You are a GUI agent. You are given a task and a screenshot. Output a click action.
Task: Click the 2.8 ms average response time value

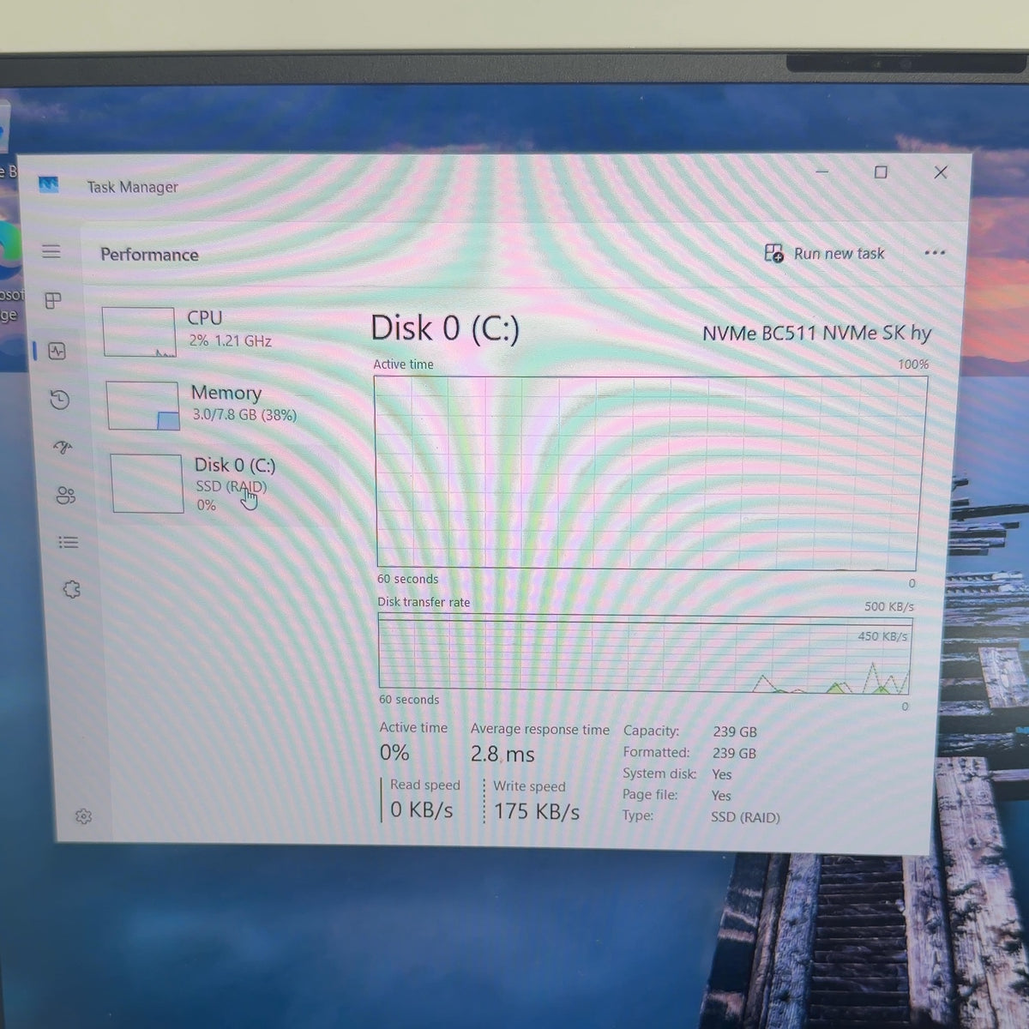(502, 755)
